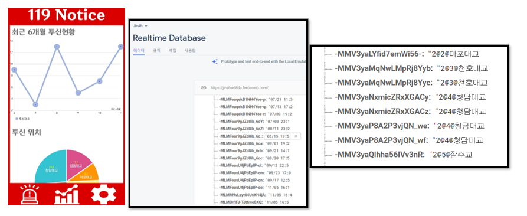
Task: Click the month 8 peak data point
Action: click(x=57, y=47)
